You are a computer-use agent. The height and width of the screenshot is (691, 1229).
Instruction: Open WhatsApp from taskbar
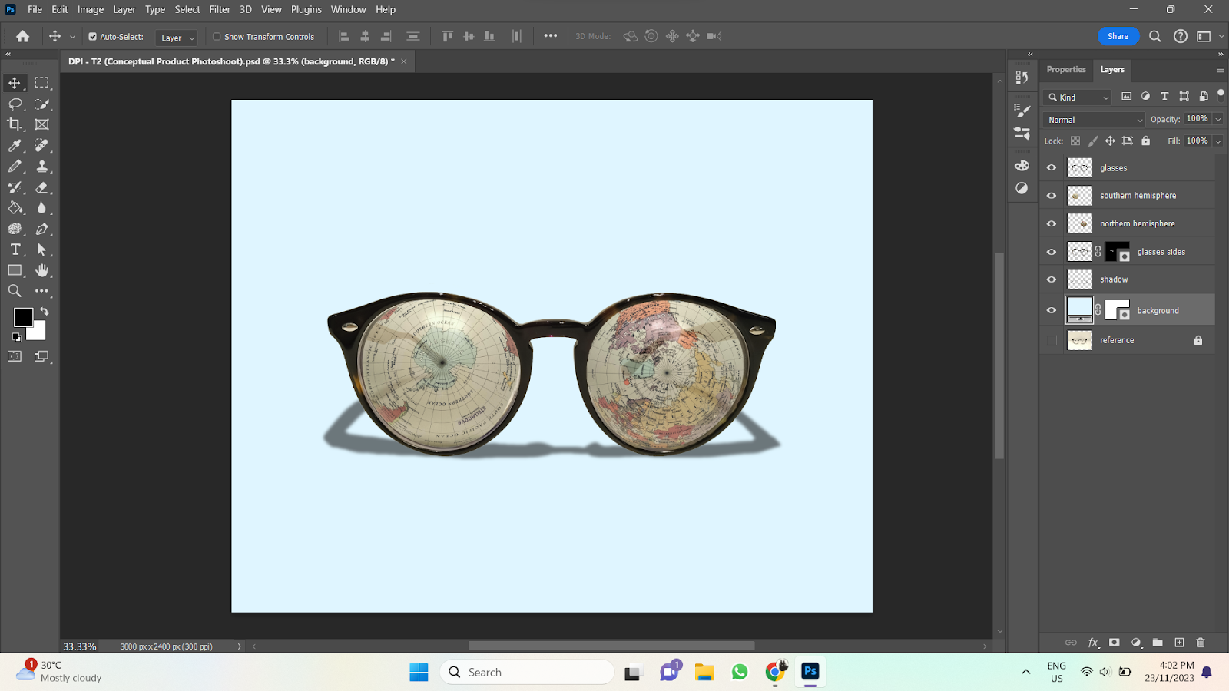click(x=740, y=672)
